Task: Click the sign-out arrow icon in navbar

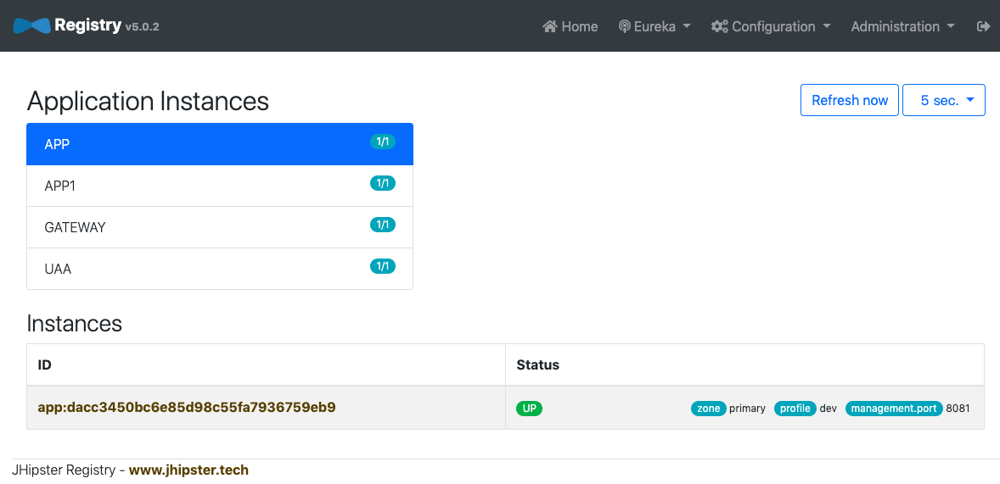Action: (x=983, y=26)
